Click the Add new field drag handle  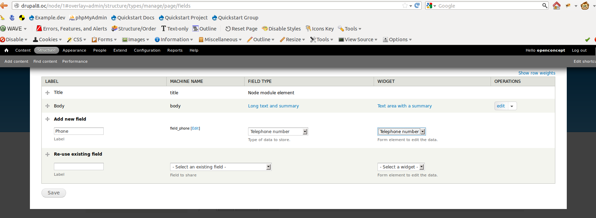(x=48, y=119)
